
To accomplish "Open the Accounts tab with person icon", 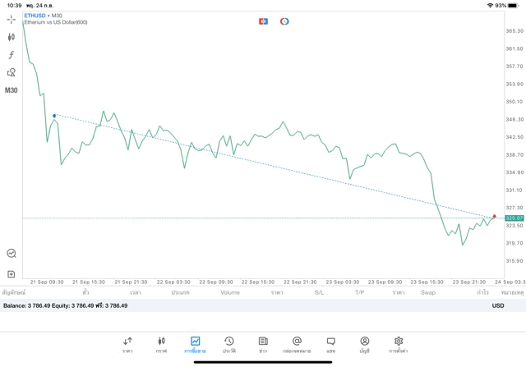I will [x=364, y=344].
